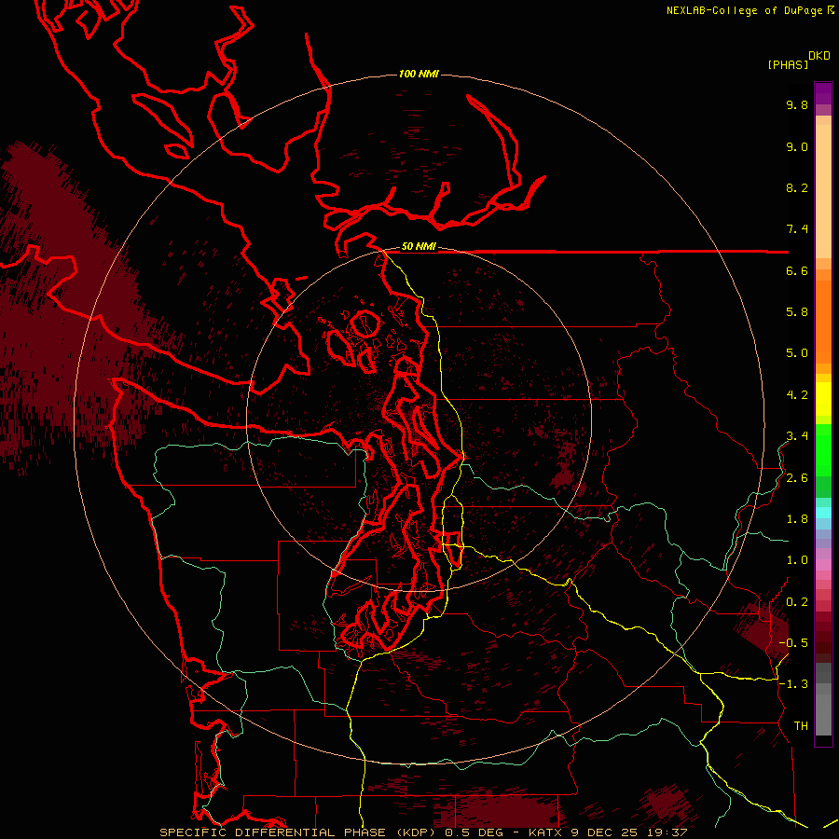Click the bright green color bar segment
The image size is (839, 839).
[x=823, y=450]
